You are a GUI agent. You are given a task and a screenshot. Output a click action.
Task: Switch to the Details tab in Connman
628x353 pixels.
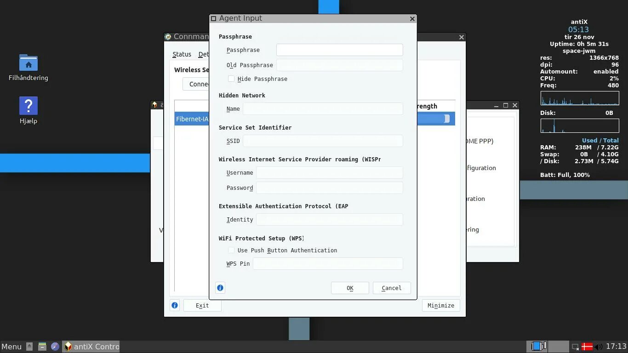point(203,54)
